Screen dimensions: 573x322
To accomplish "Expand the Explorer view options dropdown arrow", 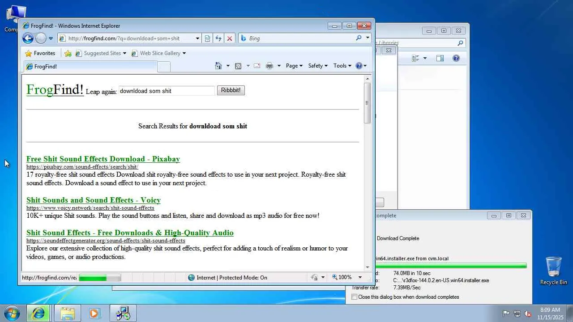I will (x=425, y=58).
